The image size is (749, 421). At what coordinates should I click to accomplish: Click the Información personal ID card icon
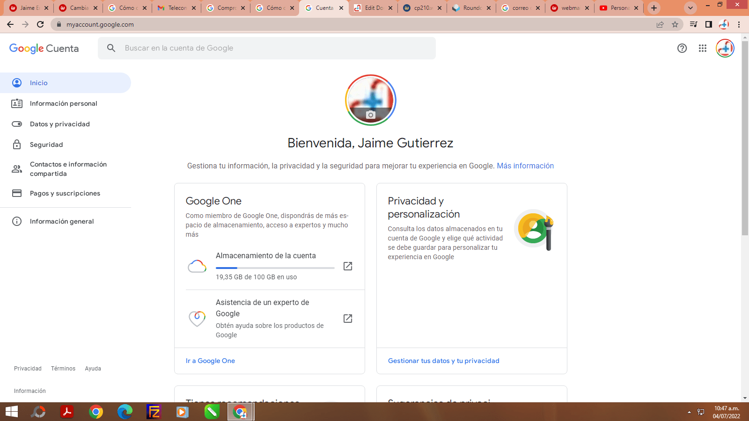point(17,103)
